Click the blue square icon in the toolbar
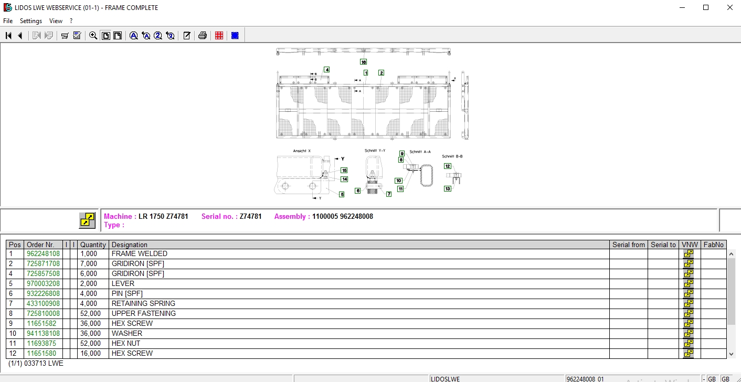 click(235, 36)
